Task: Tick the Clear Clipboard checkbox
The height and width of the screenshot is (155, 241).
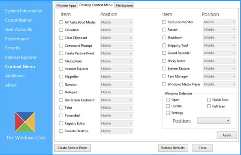Action: [x=61, y=38]
